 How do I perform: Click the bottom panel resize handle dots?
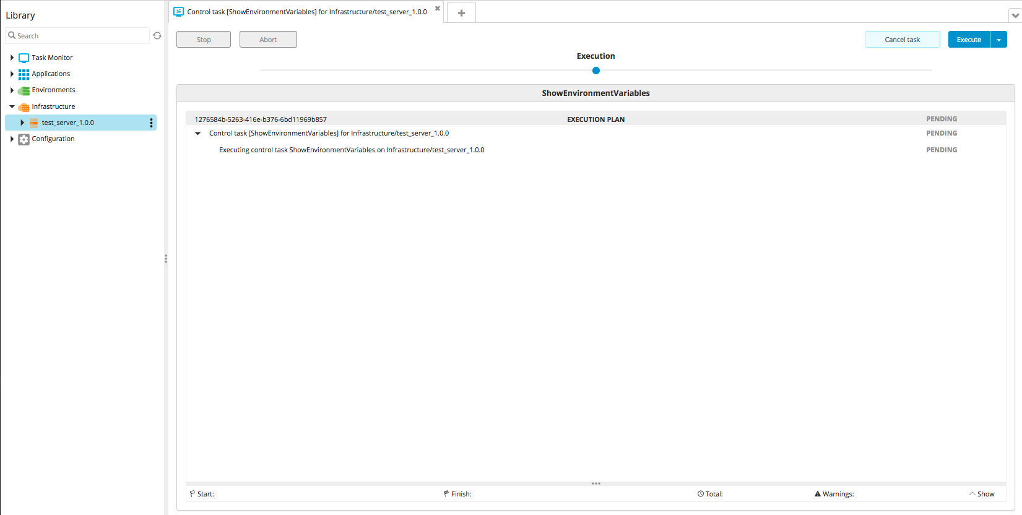[596, 483]
